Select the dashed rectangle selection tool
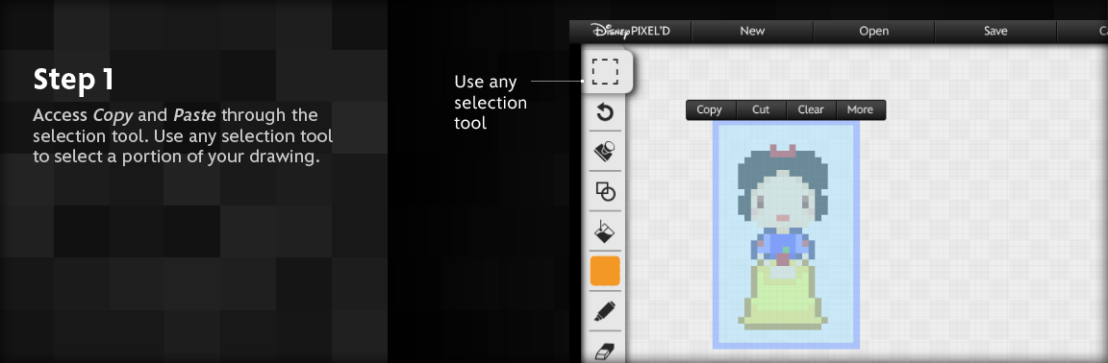This screenshot has height=363, width=1108. pos(605,71)
